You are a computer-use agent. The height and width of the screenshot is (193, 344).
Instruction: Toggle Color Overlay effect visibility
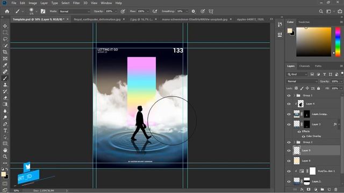tap(303, 136)
